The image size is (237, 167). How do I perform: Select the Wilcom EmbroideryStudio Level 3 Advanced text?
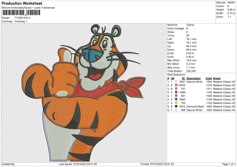click(28, 8)
